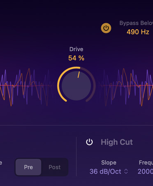Image resolution: width=153 pixels, height=186 pixels.
Task: Open the 36 dB/Oct slope dropdown
Action: (109, 172)
